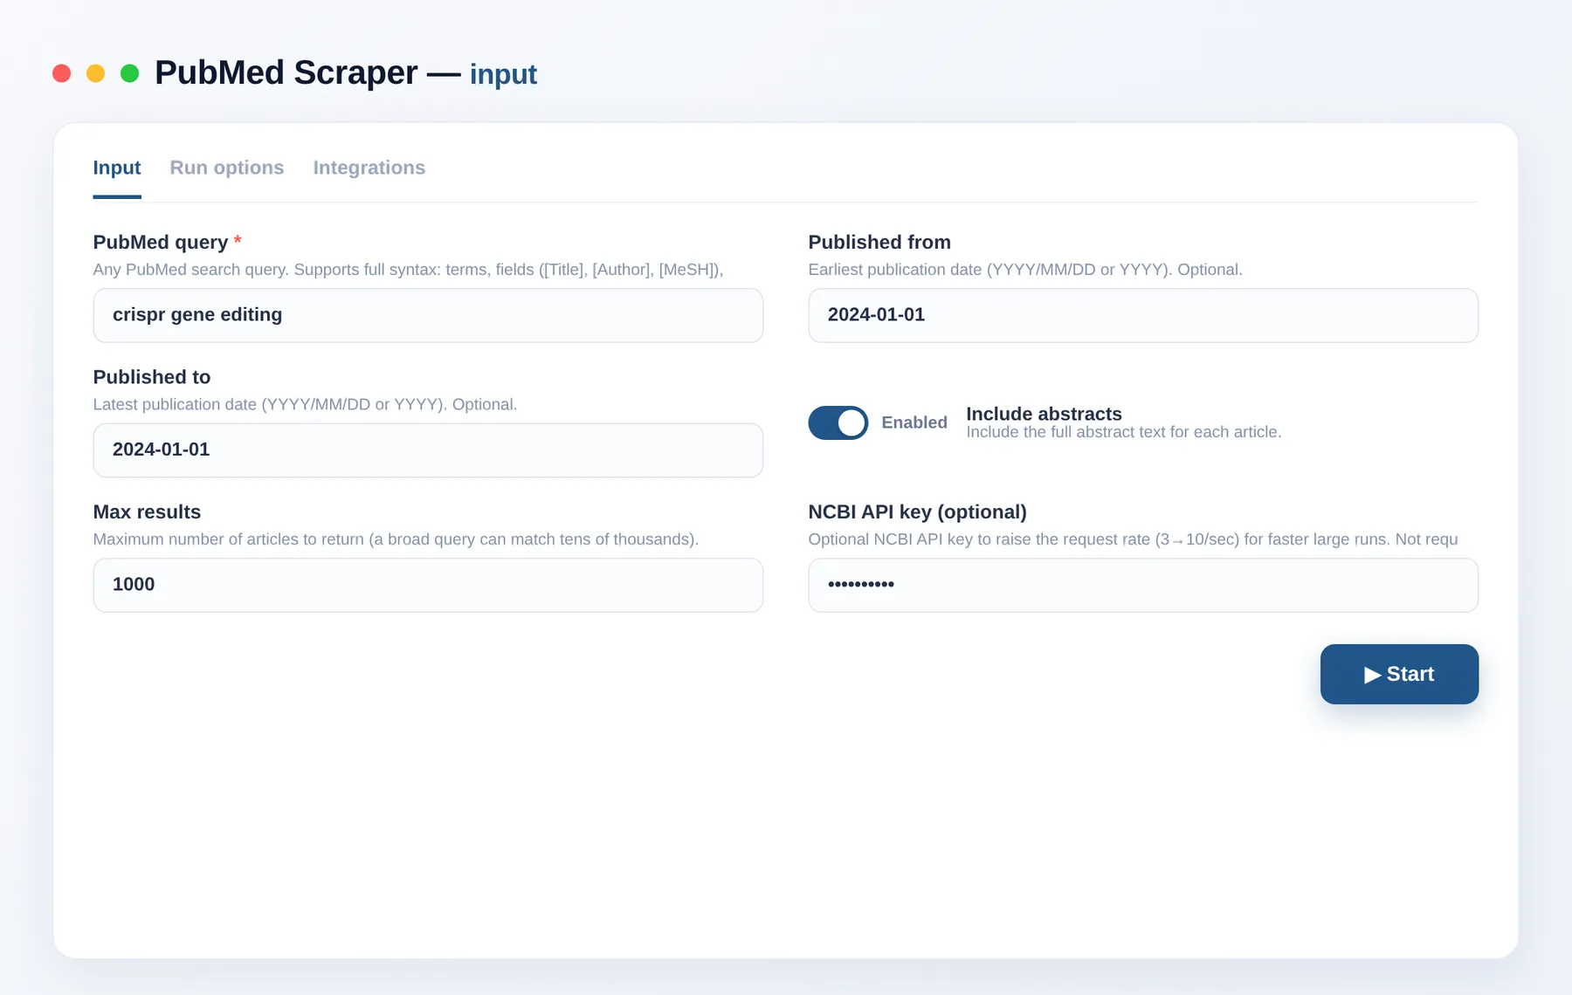Screen dimensions: 1572x995
Task: Click the "Include abstracts" label
Action: [x=1044, y=414]
